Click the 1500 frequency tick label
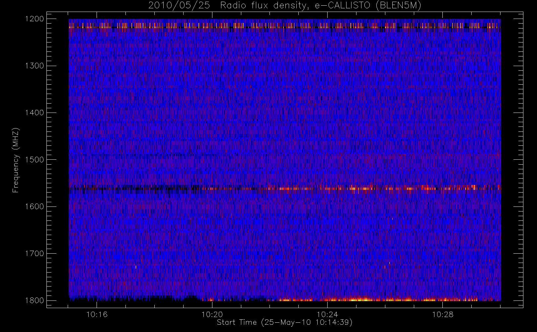The image size is (537, 332). click(x=35, y=160)
